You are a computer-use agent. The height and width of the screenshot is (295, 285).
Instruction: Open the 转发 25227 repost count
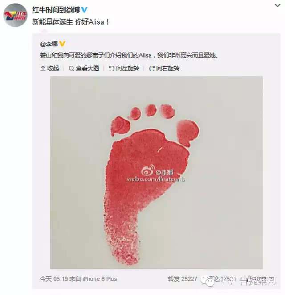[x=183, y=279]
